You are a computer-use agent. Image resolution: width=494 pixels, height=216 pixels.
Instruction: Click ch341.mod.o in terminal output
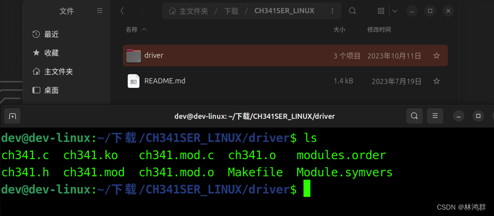[x=176, y=172]
